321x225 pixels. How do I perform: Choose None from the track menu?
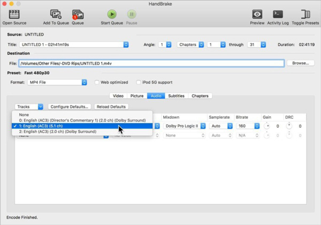coord(82,115)
